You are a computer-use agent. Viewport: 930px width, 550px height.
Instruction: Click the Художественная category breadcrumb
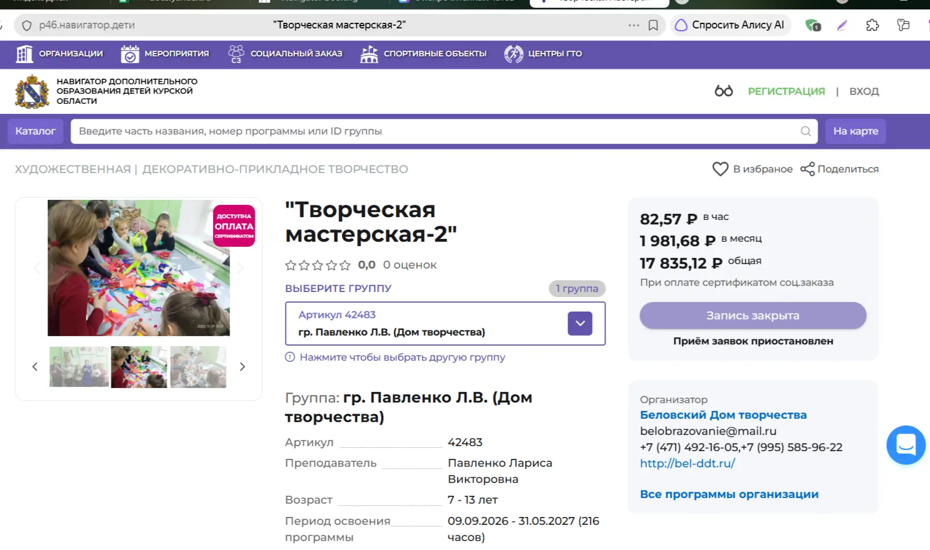pos(73,169)
